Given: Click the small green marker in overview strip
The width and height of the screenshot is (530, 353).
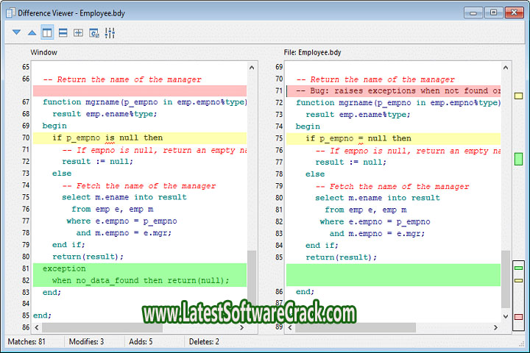Looking at the screenshot, I should coord(518,268).
